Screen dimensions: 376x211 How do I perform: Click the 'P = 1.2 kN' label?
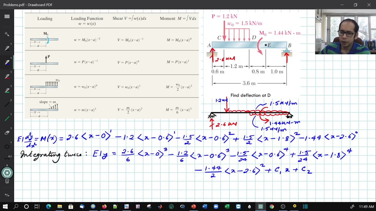tap(224, 16)
